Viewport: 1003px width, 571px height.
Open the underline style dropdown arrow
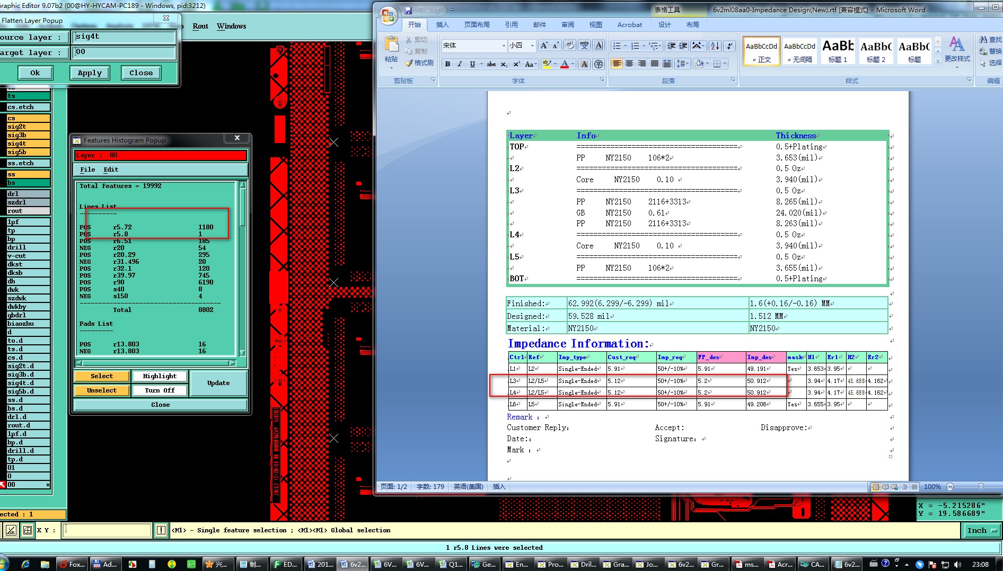pyautogui.click(x=481, y=64)
